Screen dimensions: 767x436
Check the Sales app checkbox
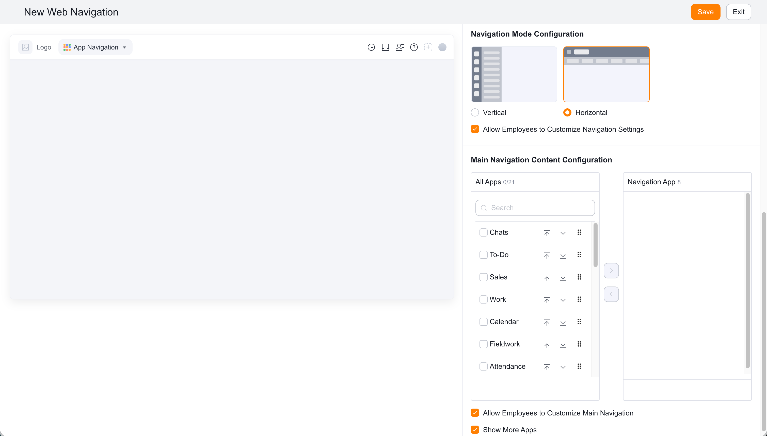click(x=483, y=277)
